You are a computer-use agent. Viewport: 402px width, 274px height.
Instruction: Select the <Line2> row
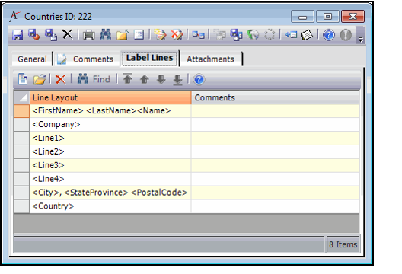click(187, 151)
